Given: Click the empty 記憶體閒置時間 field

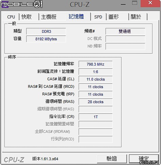Looking at the screenshot, I should click(x=96, y=124).
